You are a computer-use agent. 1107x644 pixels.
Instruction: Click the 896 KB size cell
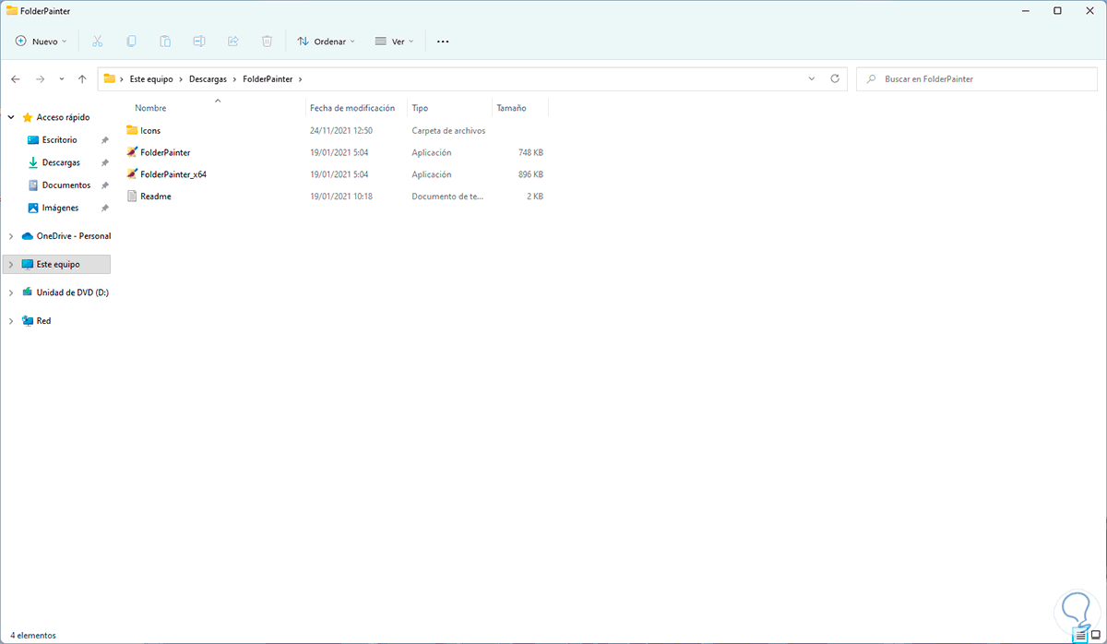click(x=530, y=174)
